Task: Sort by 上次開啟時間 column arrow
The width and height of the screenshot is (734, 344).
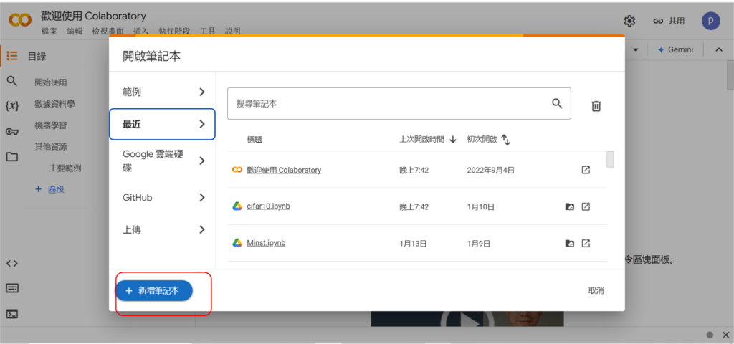Action: (453, 140)
